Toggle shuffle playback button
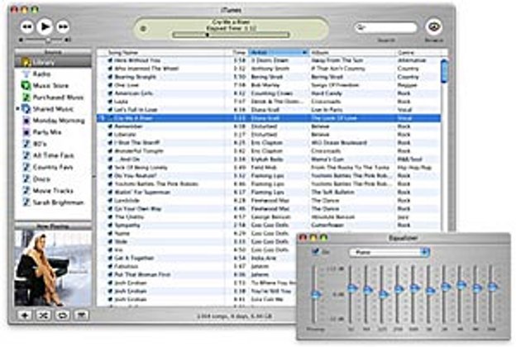The image size is (516, 347). pyautogui.click(x=44, y=316)
